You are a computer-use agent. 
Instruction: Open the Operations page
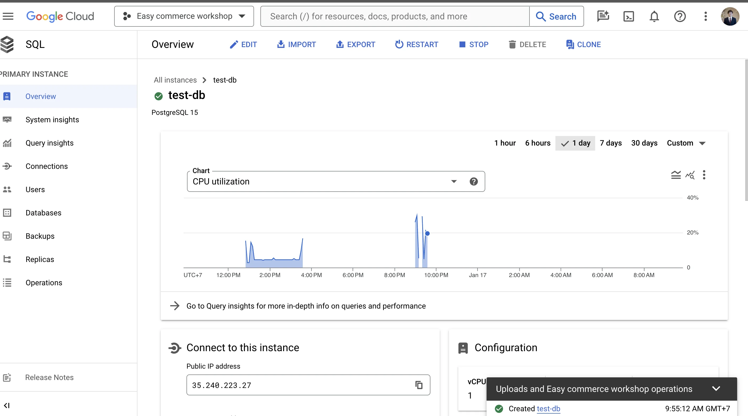pos(69,283)
